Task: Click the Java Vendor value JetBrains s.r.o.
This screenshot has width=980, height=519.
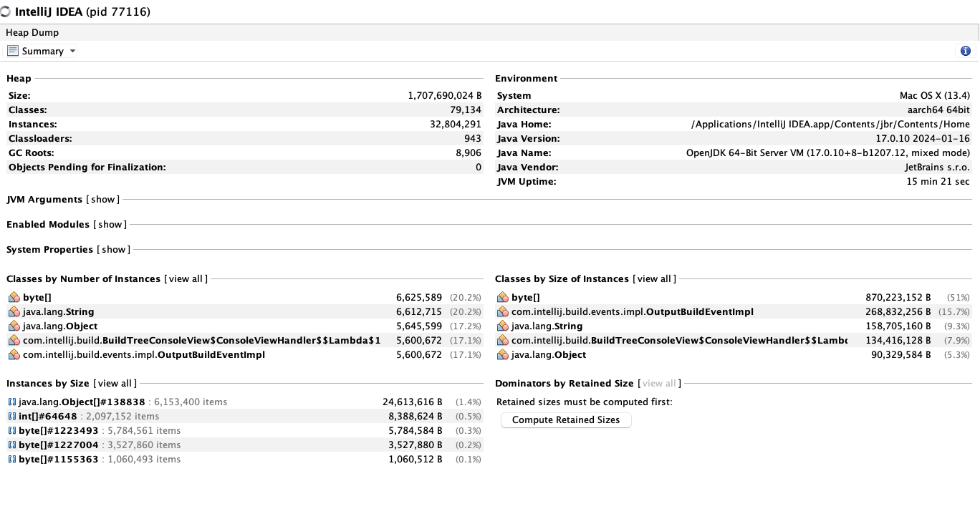Action: tap(938, 168)
